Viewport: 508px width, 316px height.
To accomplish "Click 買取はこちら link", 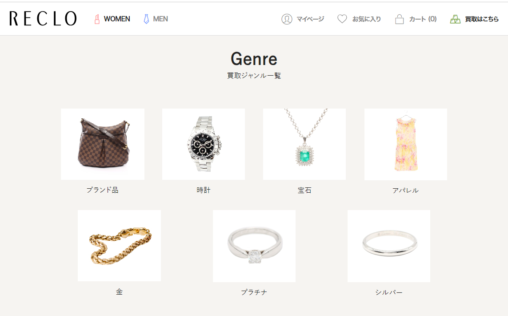I will tap(482, 19).
